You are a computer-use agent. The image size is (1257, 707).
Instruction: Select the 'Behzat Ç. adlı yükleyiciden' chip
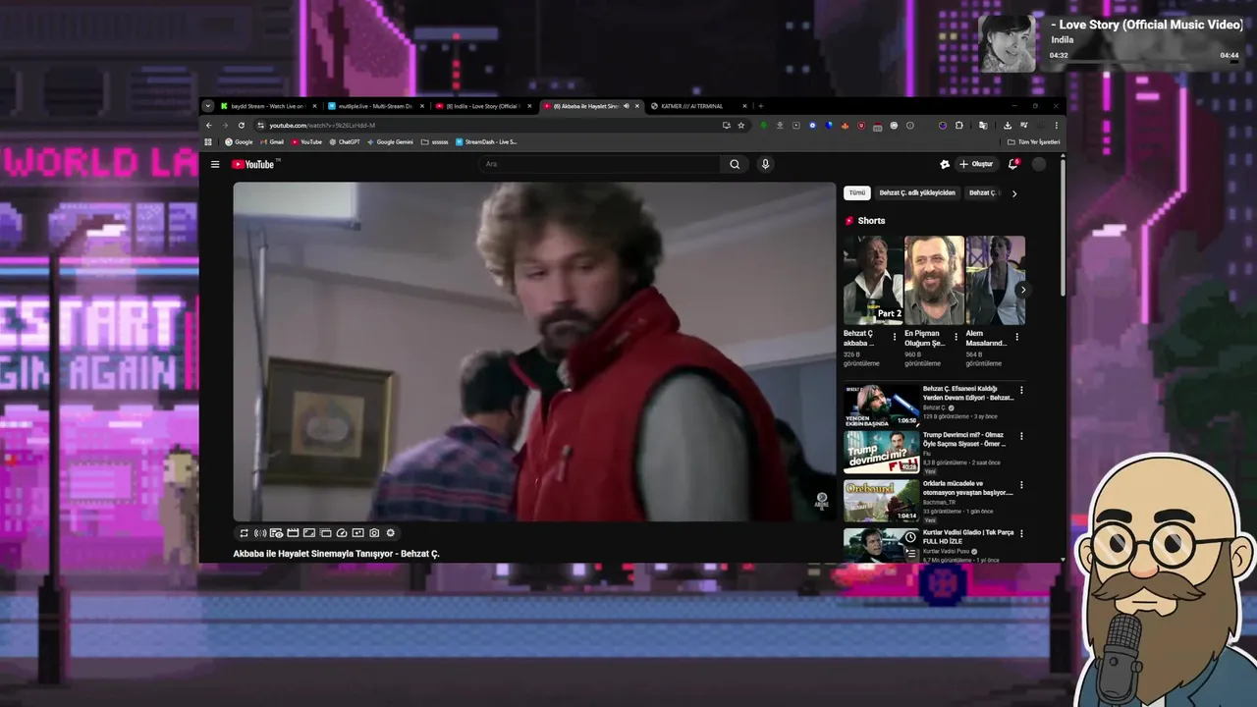(x=917, y=193)
